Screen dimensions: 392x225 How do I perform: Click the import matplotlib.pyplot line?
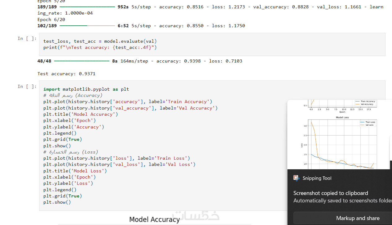point(86,89)
